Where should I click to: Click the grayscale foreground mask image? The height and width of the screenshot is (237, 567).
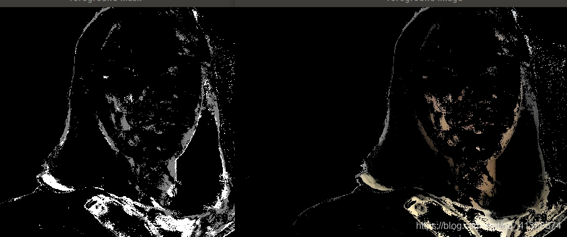(x=118, y=122)
